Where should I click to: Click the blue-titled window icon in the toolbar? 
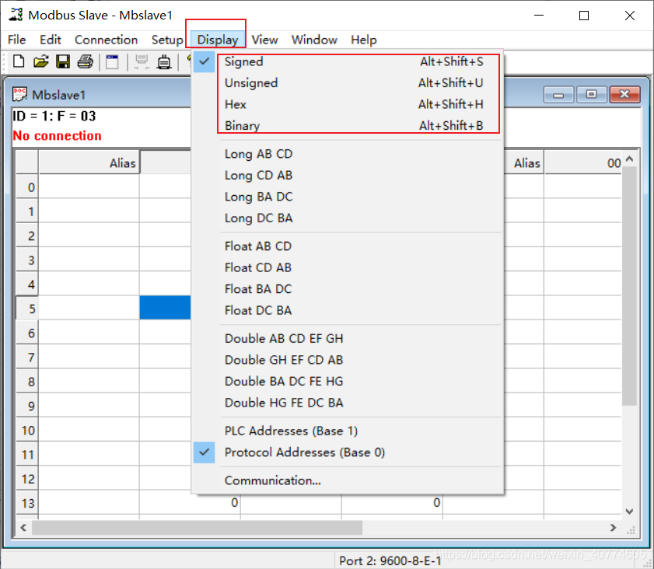[x=112, y=61]
